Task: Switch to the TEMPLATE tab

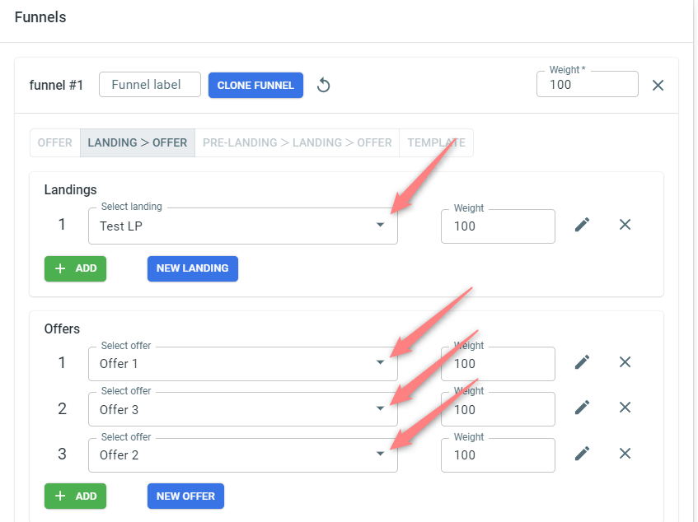Action: (436, 142)
